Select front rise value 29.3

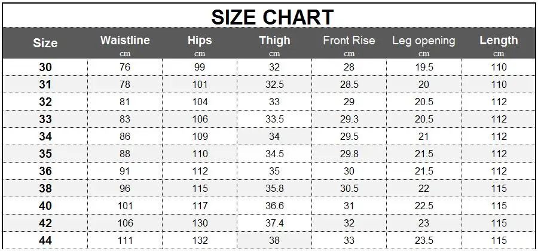click(x=349, y=120)
